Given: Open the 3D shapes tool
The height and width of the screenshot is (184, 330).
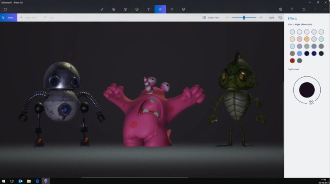Looking at the screenshot, I should pos(125,9).
